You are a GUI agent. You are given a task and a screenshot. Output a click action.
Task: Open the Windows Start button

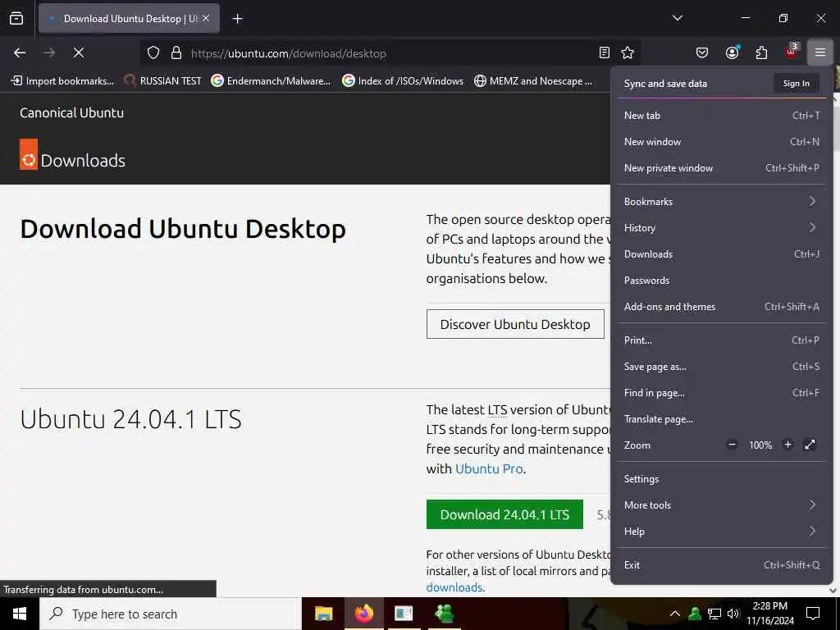click(20, 614)
